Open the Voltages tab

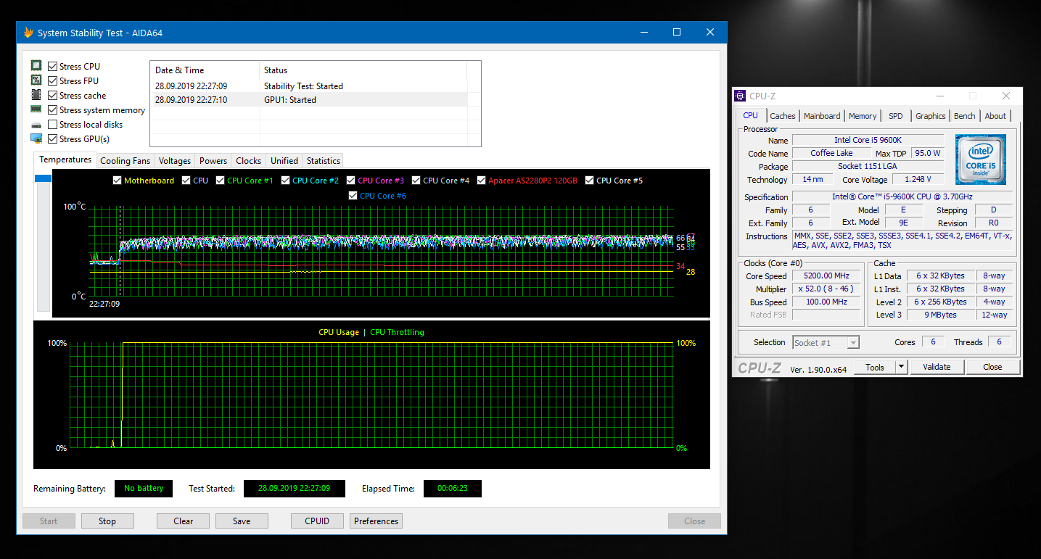175,161
